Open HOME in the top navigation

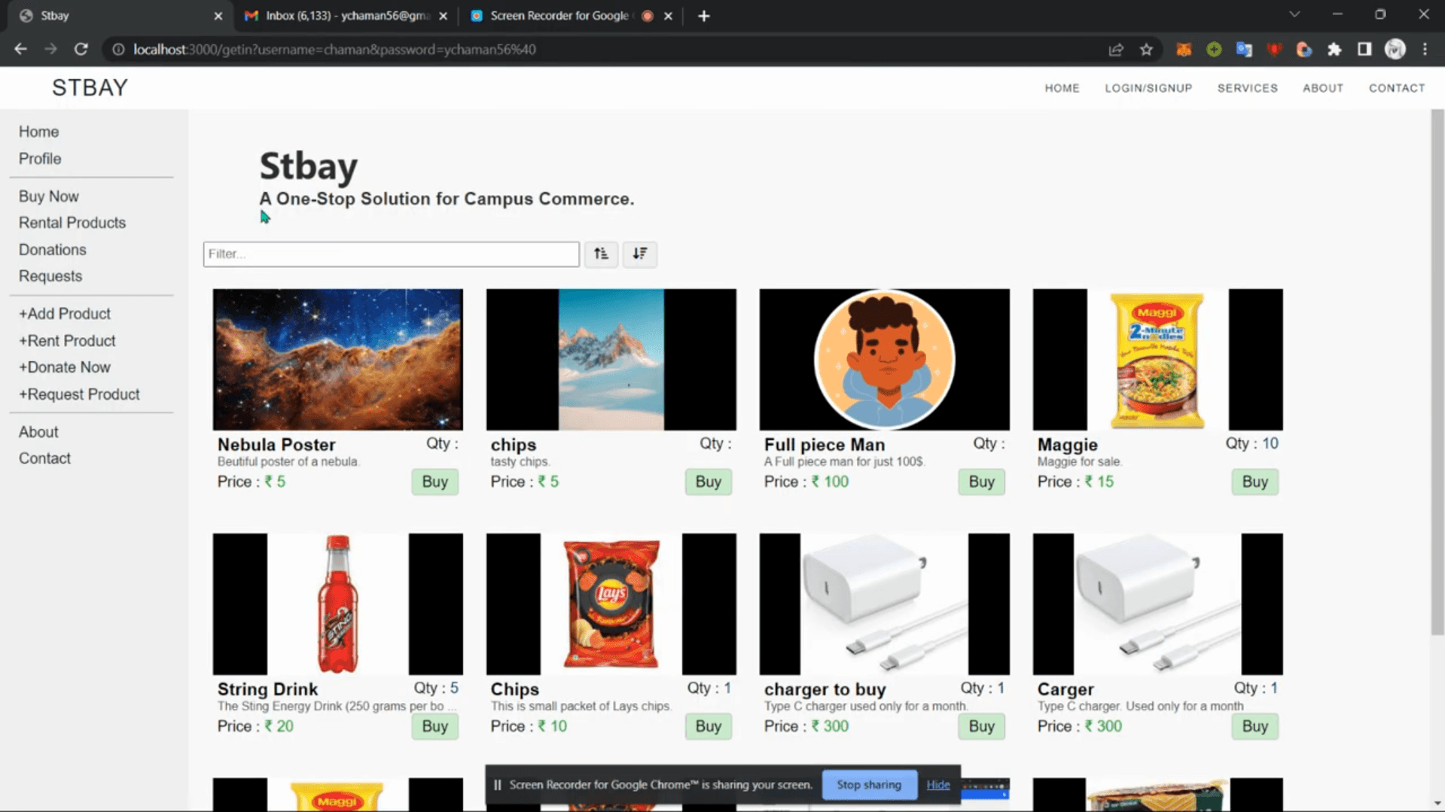[1062, 88]
